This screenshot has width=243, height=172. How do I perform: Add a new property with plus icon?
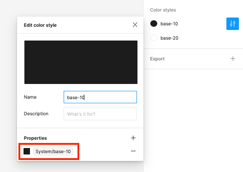[x=133, y=138]
